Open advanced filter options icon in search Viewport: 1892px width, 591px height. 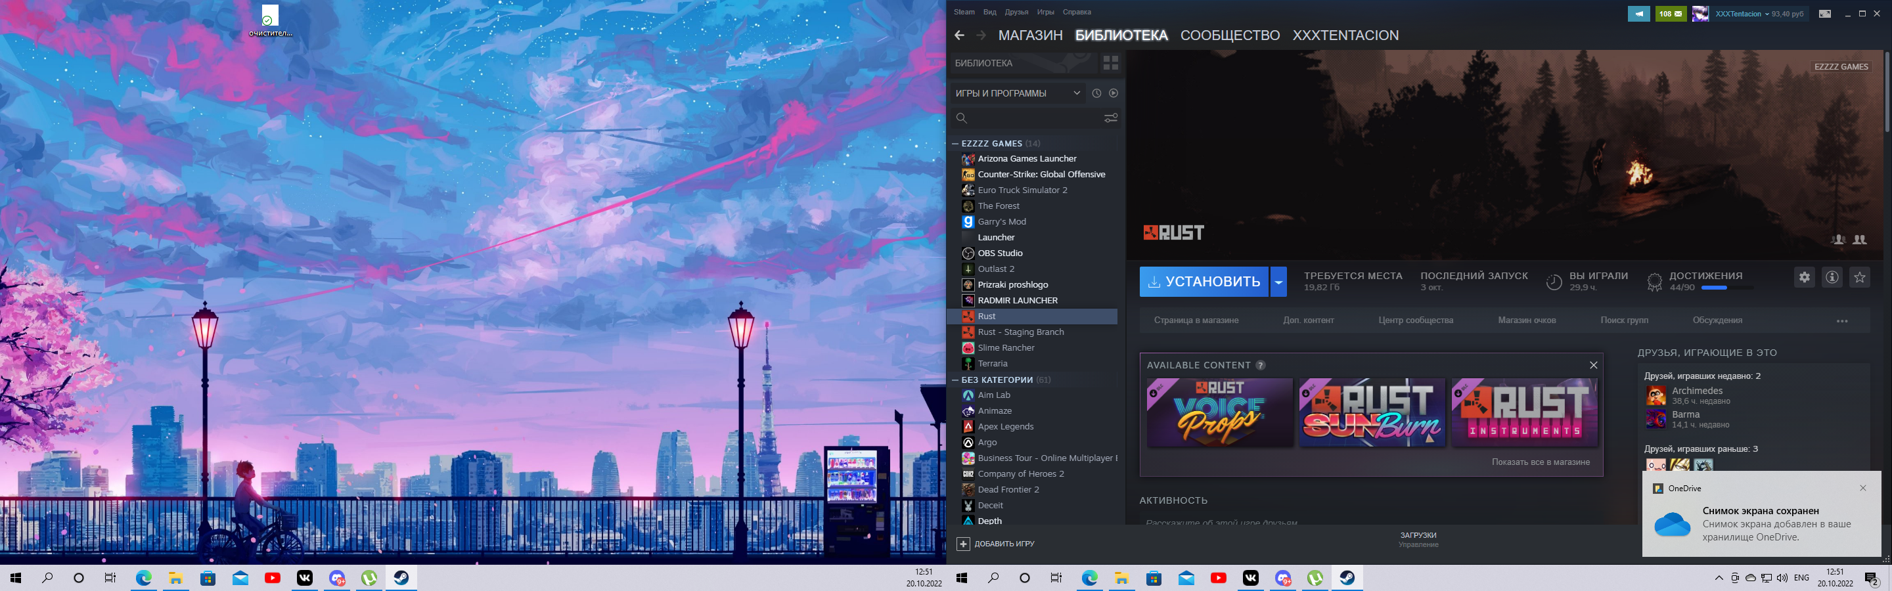pyautogui.click(x=1110, y=118)
